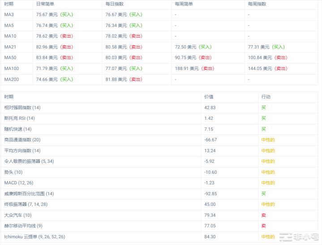This screenshot has width=322, height=245.
Task: Click the 价值 column header
Action: tap(209, 97)
